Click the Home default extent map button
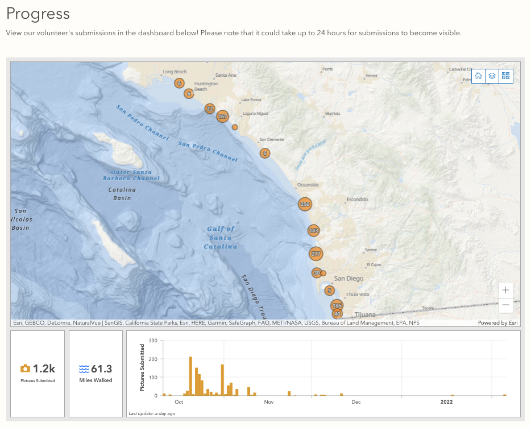Image resolution: width=531 pixels, height=427 pixels. tap(479, 76)
